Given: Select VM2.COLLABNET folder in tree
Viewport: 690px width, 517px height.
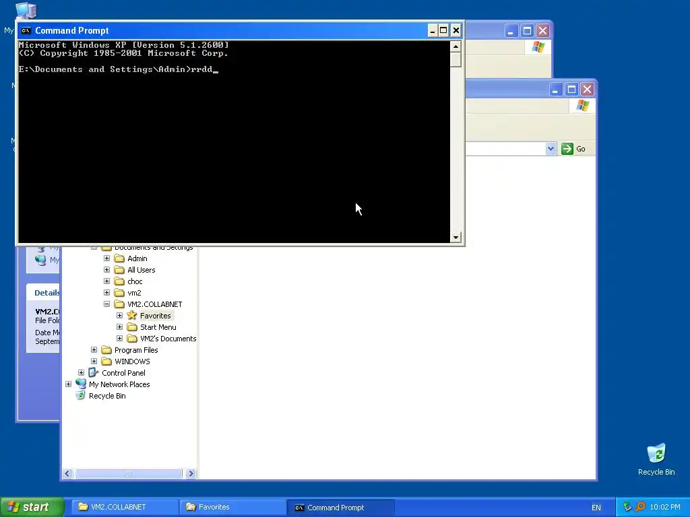Looking at the screenshot, I should click(x=154, y=304).
